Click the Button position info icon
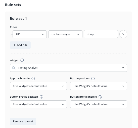This screenshot has width=138, height=128. coord(93,79)
